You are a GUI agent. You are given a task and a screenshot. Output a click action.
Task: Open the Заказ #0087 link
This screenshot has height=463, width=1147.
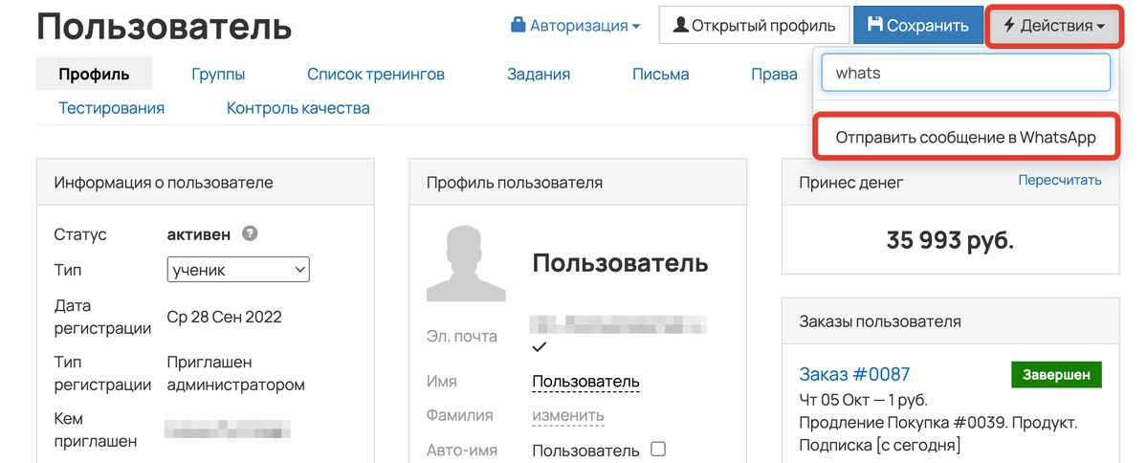[x=854, y=374]
